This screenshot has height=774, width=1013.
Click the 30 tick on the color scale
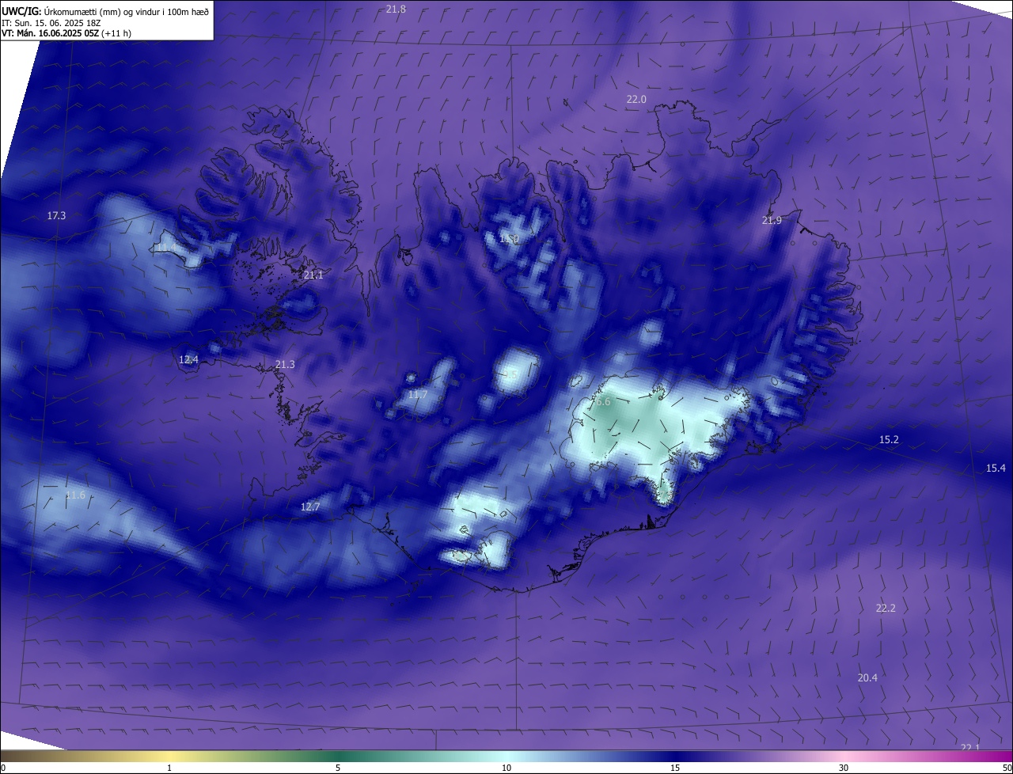pyautogui.click(x=844, y=768)
